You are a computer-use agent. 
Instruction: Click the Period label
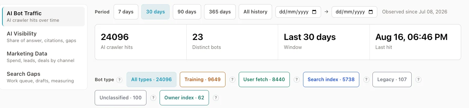coord(102,12)
